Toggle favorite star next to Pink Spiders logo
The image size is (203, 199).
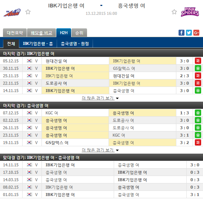(x=174, y=12)
